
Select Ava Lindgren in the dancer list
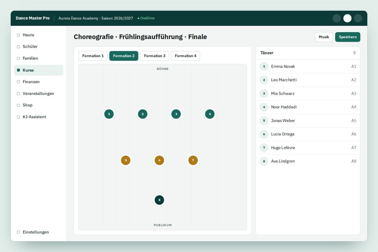(308, 161)
